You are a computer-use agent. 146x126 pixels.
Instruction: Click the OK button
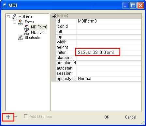click(107, 117)
